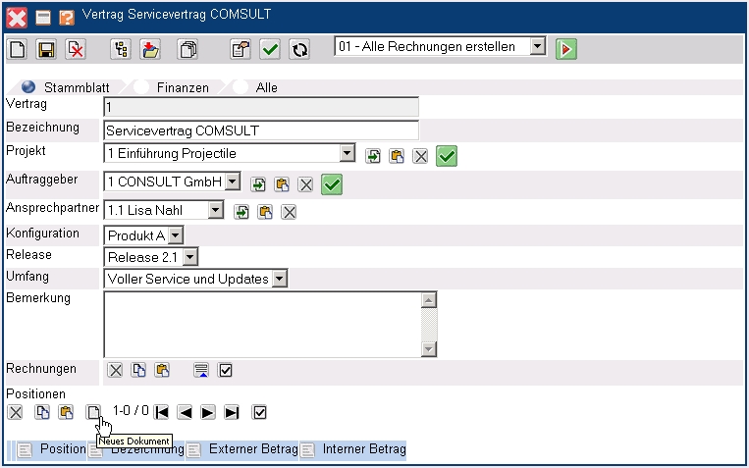Clear the Projekt field with X icon
749x468 pixels.
420,156
